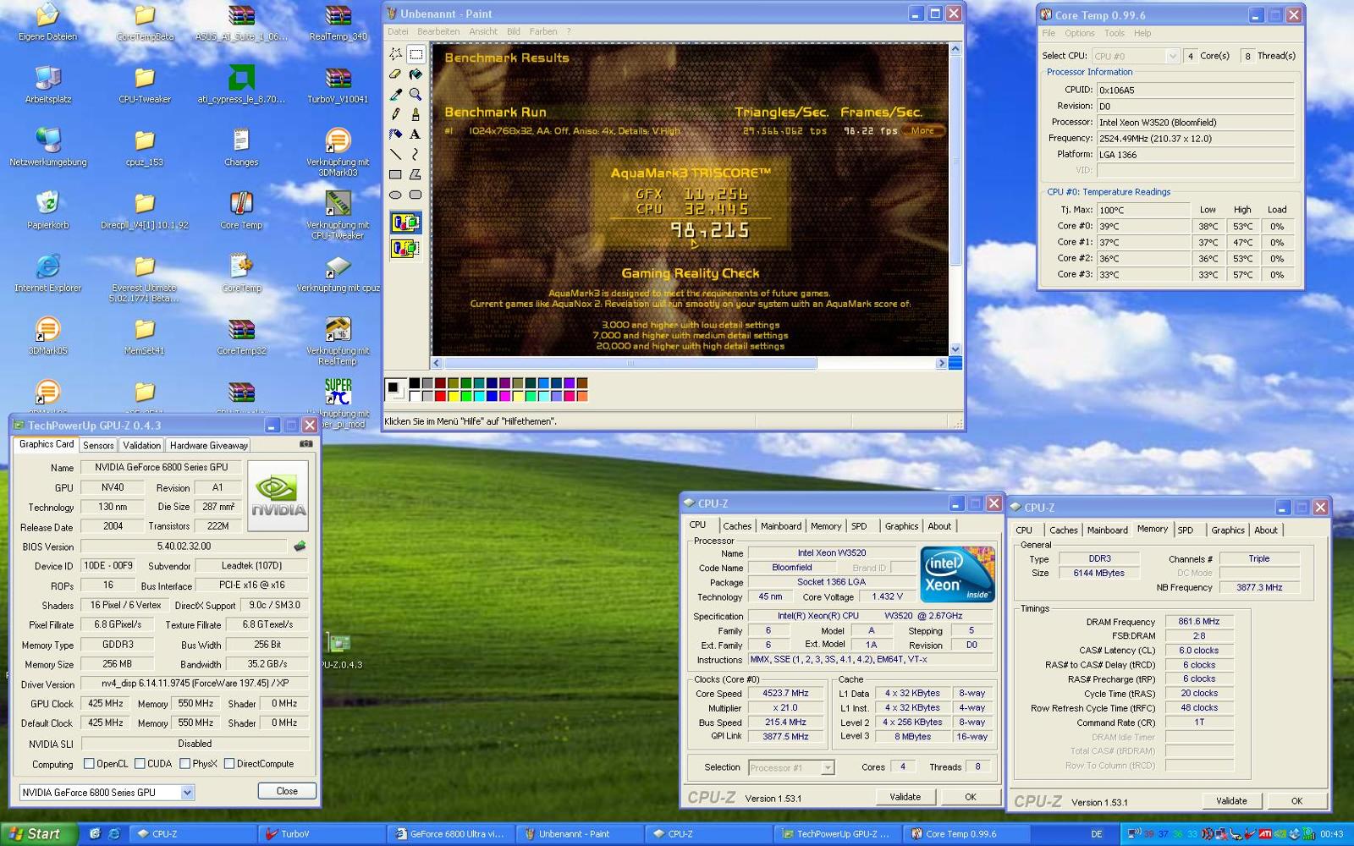Open the Papierkorb recycle bin icon
This screenshot has width=1354, height=846.
(47, 210)
